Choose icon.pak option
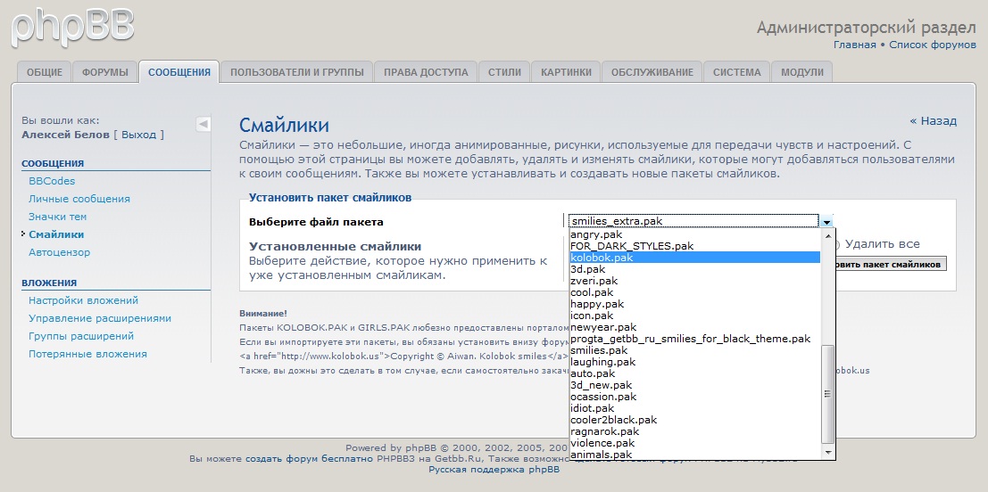The width and height of the screenshot is (988, 492). [x=694, y=316]
